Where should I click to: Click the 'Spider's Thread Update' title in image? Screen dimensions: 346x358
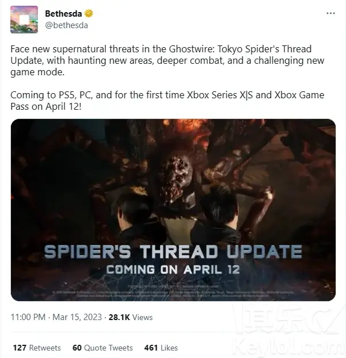click(x=173, y=252)
